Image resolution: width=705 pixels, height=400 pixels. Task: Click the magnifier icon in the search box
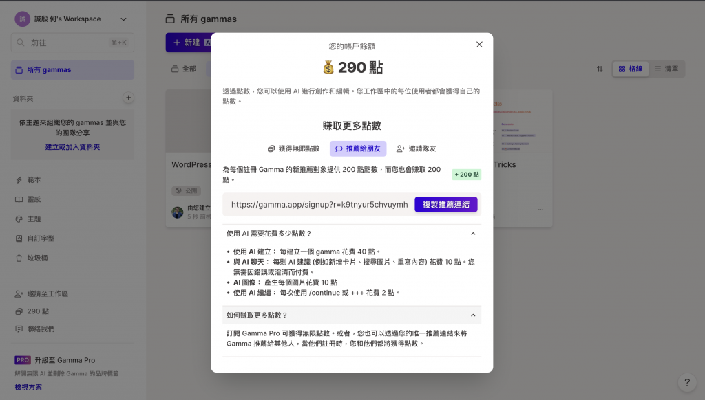(x=20, y=43)
